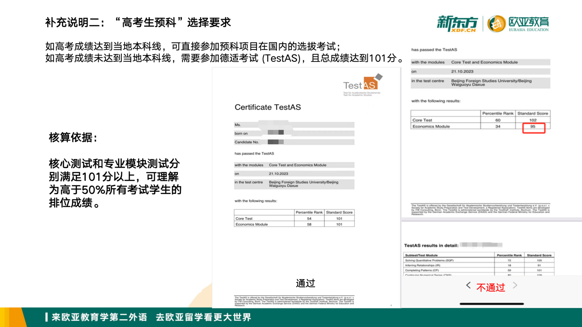Click Core Test and Economics Module text, right certificate

coord(484,62)
